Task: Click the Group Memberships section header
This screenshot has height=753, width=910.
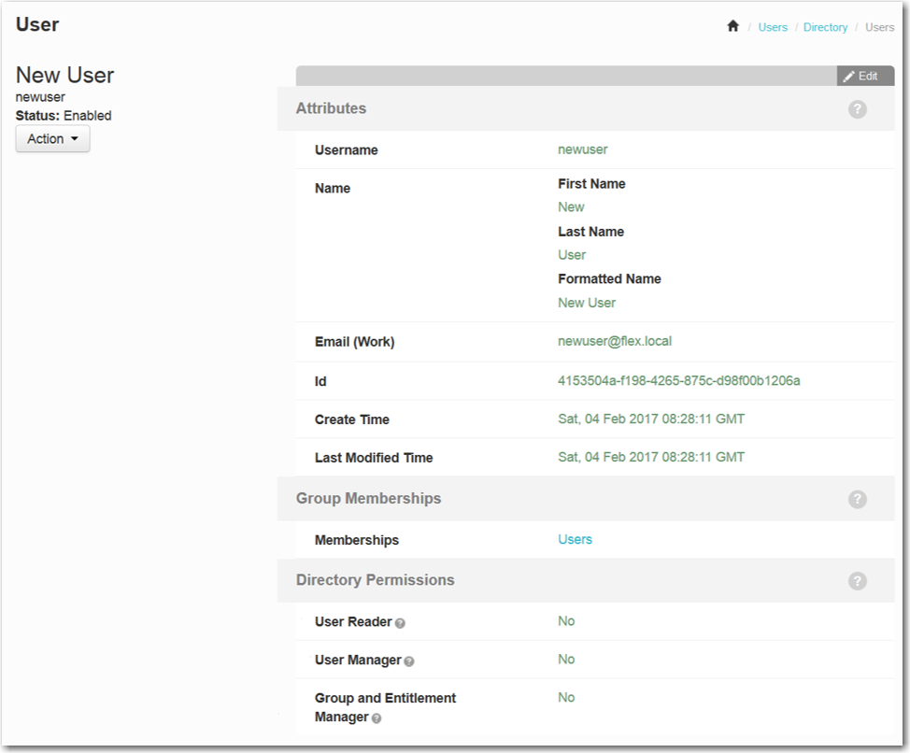Action: (x=368, y=499)
